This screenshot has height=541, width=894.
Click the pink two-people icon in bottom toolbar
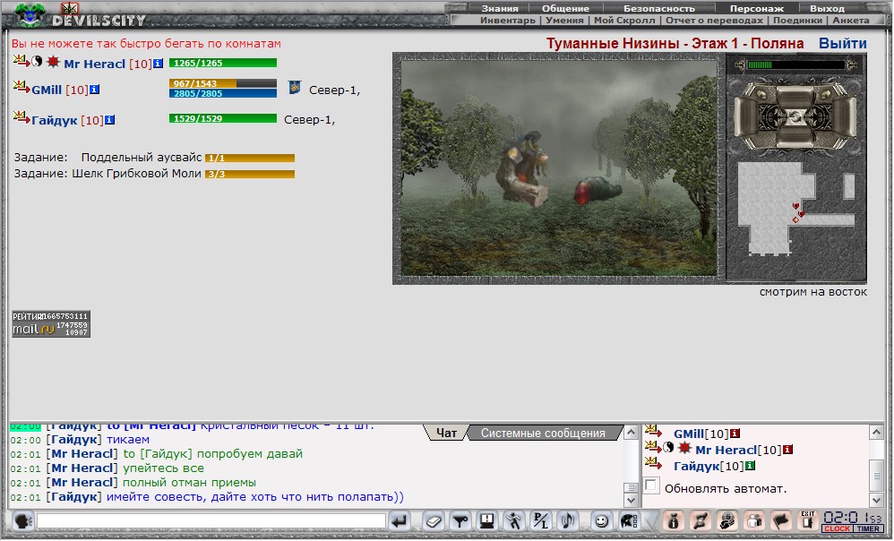pos(754,520)
